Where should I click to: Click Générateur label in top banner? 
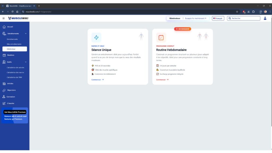coord(175,18)
